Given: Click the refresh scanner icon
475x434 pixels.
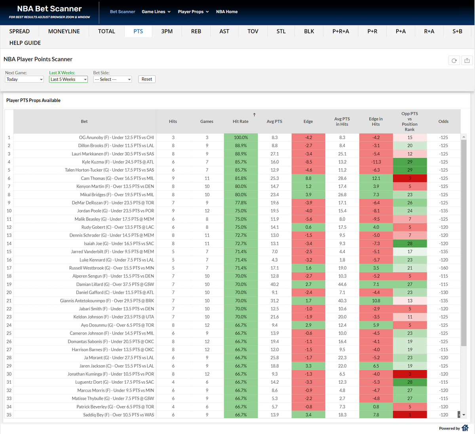Looking at the screenshot, I should (x=454, y=60).
